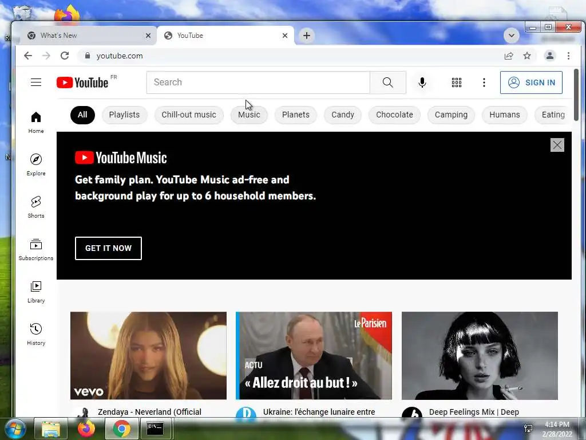Switch to the What's New tab
Image resolution: width=586 pixels, height=440 pixels.
87,36
